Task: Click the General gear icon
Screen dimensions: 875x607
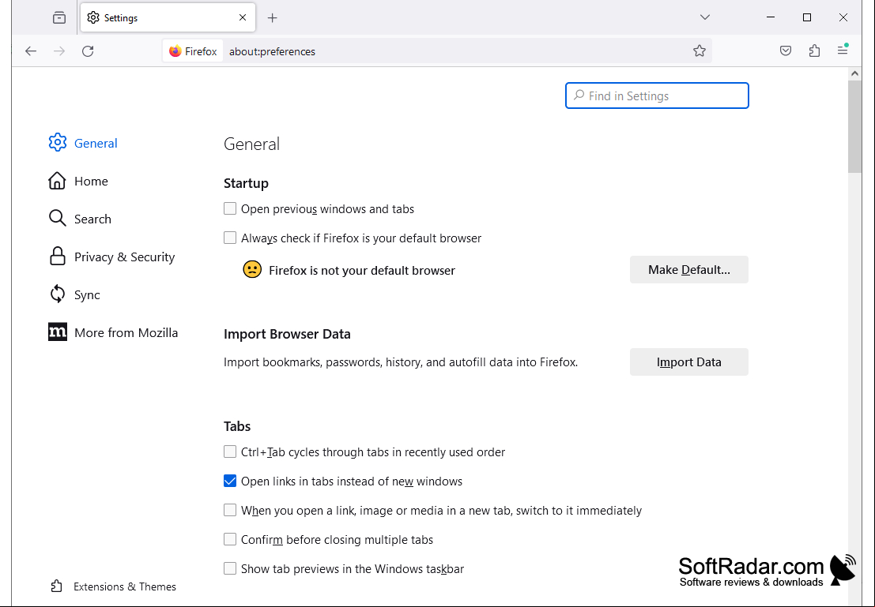Action: pos(58,143)
